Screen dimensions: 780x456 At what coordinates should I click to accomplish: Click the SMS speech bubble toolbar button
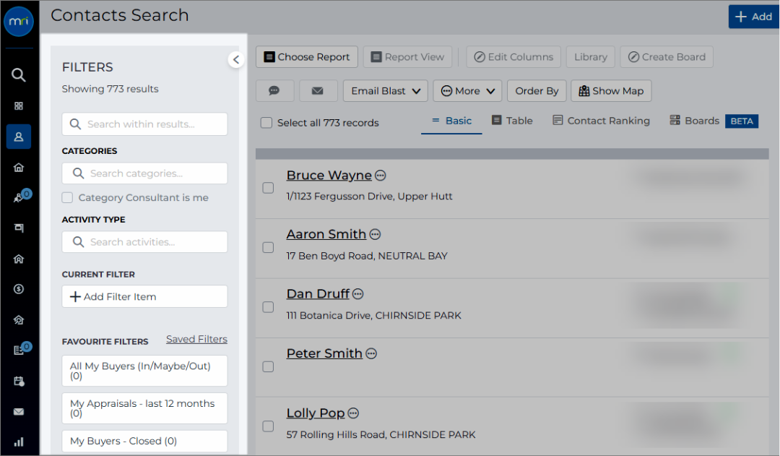coord(274,91)
